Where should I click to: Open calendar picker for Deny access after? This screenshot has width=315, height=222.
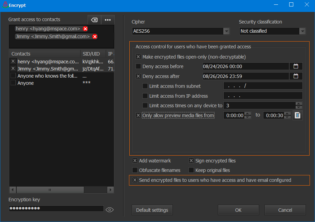[x=296, y=76]
